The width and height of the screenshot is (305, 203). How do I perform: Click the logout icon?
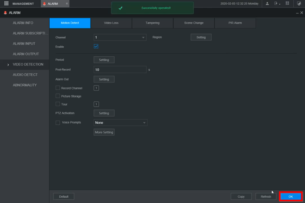276,3
